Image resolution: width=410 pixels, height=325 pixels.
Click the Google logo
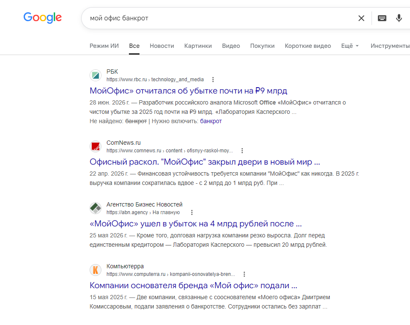pyautogui.click(x=43, y=17)
